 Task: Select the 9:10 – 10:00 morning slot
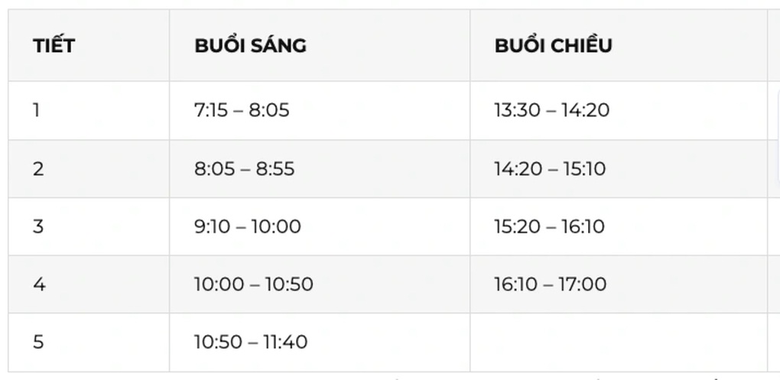(247, 226)
